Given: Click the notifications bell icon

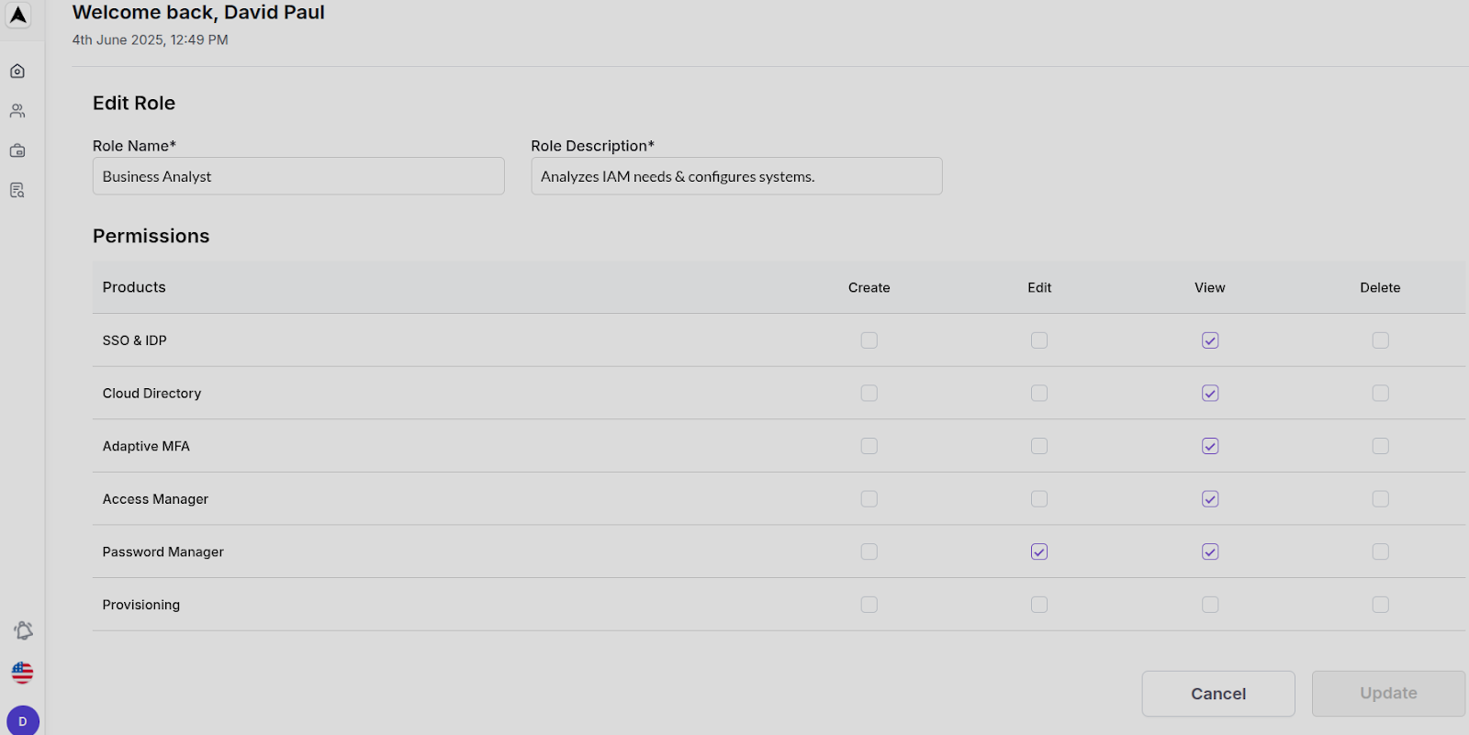Looking at the screenshot, I should [22, 630].
